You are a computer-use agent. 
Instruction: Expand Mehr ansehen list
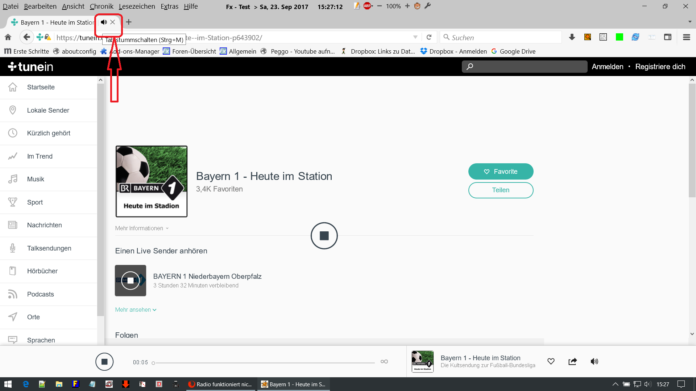[x=136, y=310]
